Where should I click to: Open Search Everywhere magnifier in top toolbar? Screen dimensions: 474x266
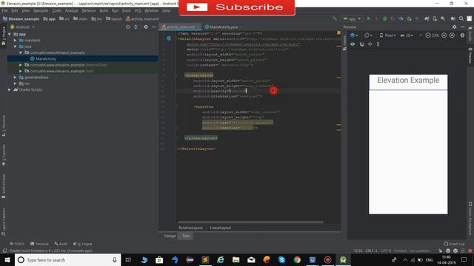[x=461, y=18]
